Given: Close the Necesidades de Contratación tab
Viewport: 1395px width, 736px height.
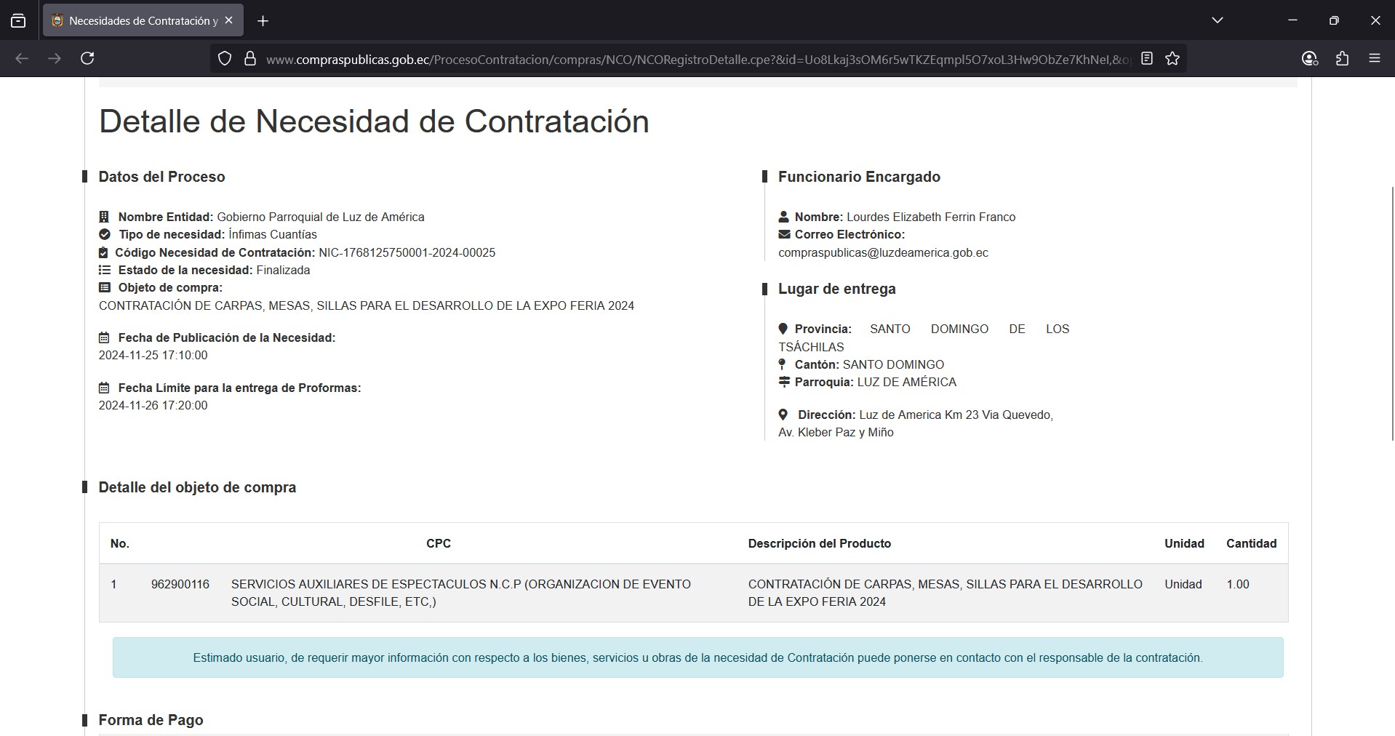Looking at the screenshot, I should point(228,20).
